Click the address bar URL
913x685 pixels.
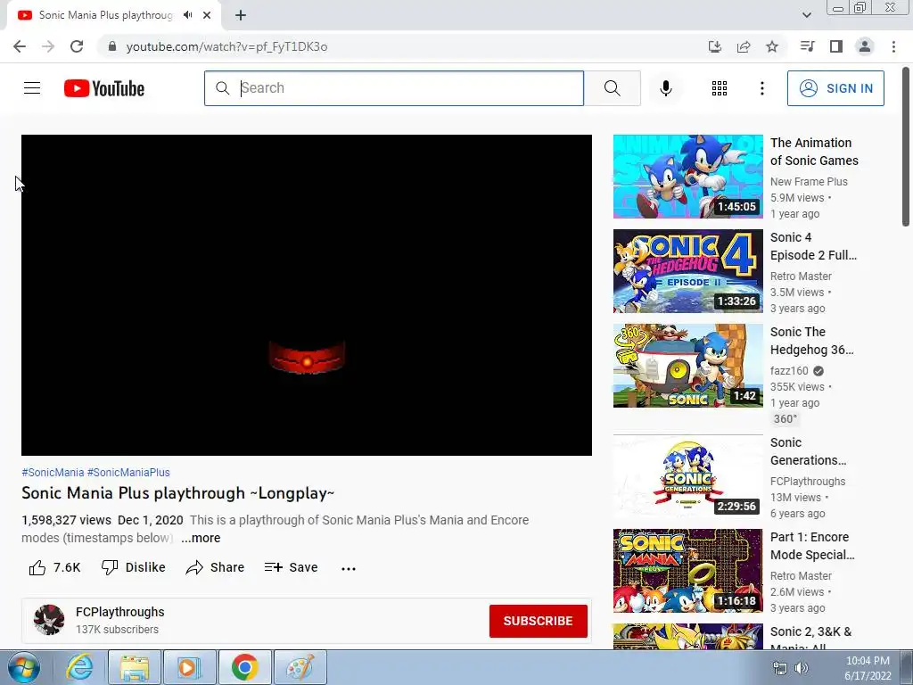point(226,46)
